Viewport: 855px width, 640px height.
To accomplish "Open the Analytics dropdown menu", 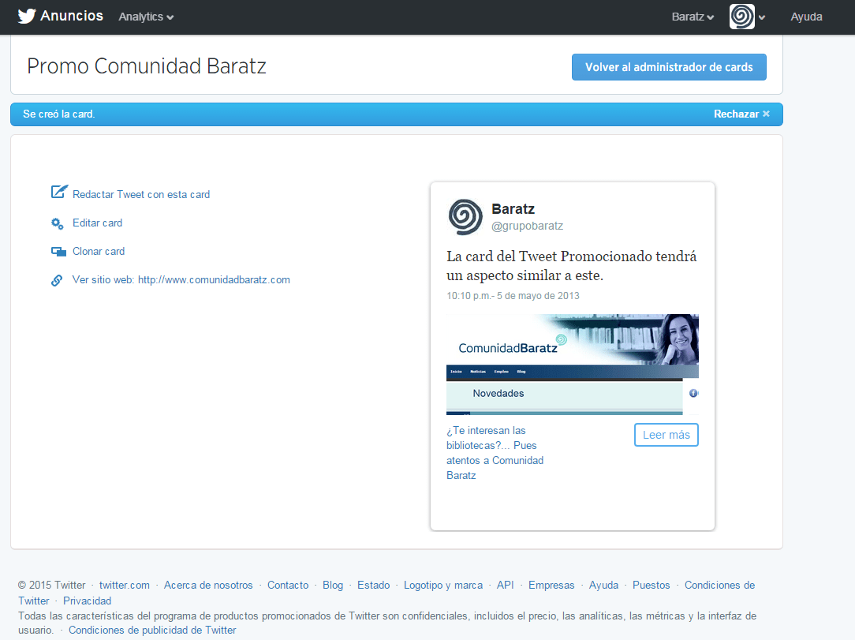I will point(146,17).
